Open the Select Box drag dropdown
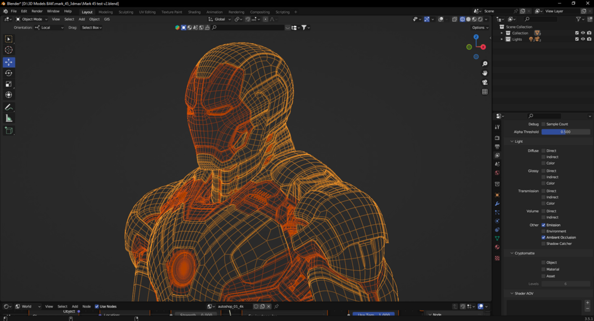The width and height of the screenshot is (594, 321). click(x=92, y=28)
